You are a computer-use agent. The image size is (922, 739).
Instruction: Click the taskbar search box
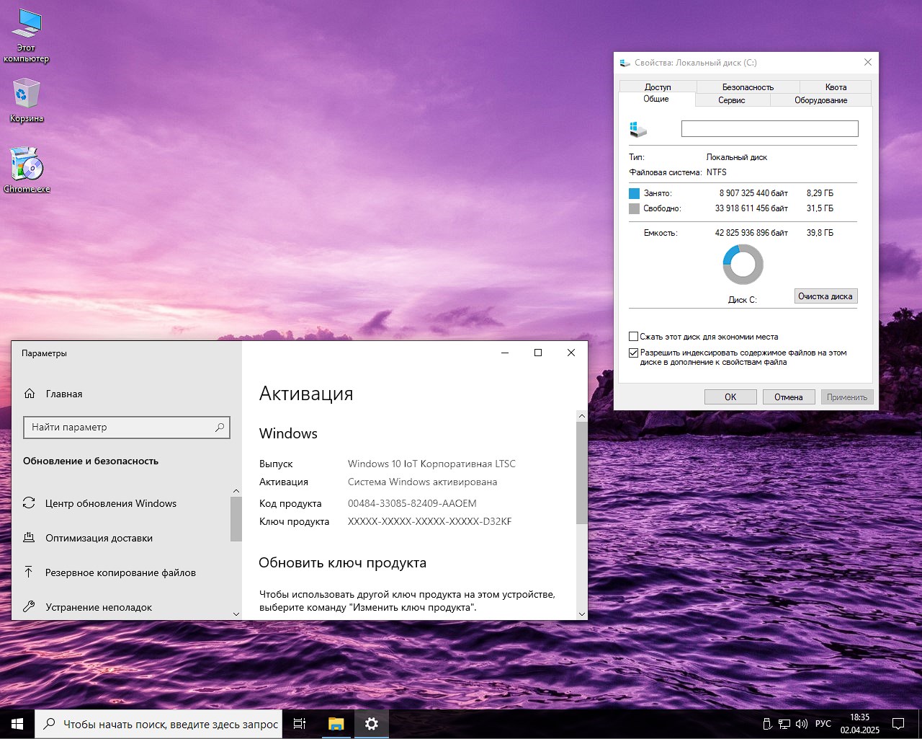tap(158, 724)
